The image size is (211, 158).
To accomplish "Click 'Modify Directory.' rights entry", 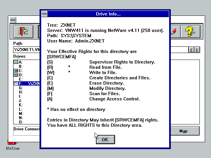I will [x=107, y=89].
